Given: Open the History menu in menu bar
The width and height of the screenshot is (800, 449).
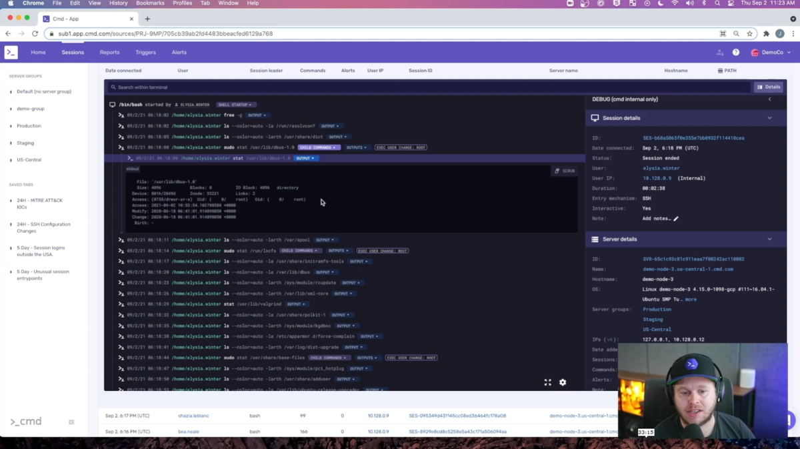Looking at the screenshot, I should point(118,3).
